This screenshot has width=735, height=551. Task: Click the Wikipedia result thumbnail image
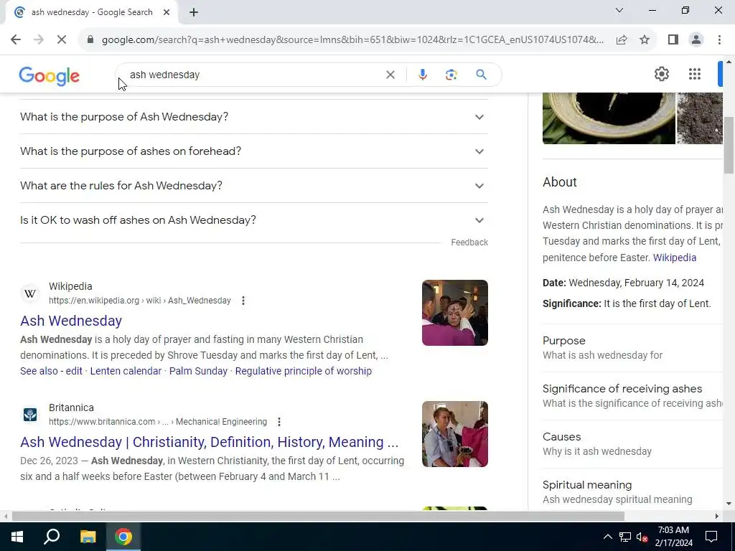pyautogui.click(x=454, y=313)
